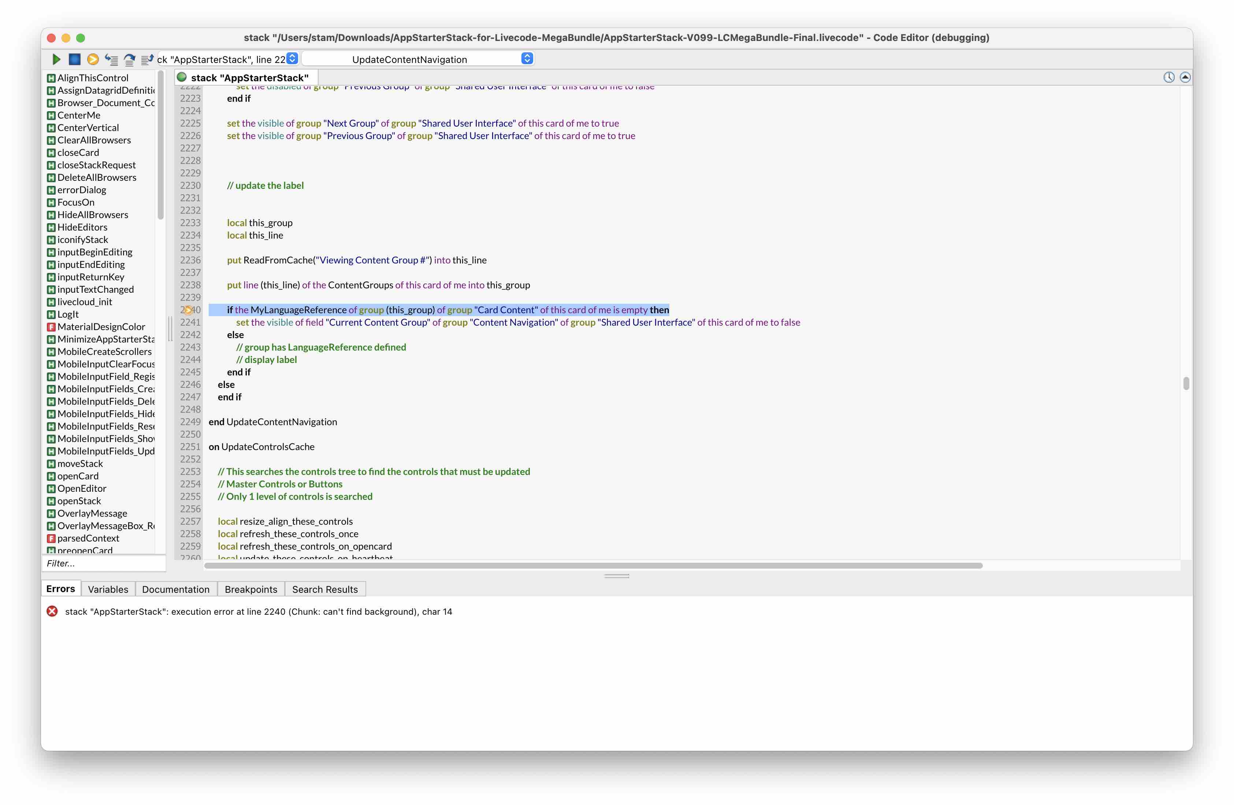1234x805 pixels.
Task: Click the orange Show Next Statement icon
Action: click(x=93, y=59)
